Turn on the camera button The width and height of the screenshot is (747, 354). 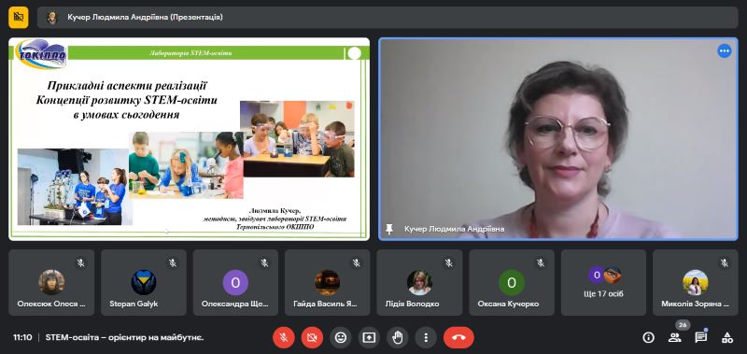pos(312,338)
